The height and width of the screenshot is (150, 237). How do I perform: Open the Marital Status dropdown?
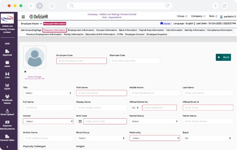point(155,121)
